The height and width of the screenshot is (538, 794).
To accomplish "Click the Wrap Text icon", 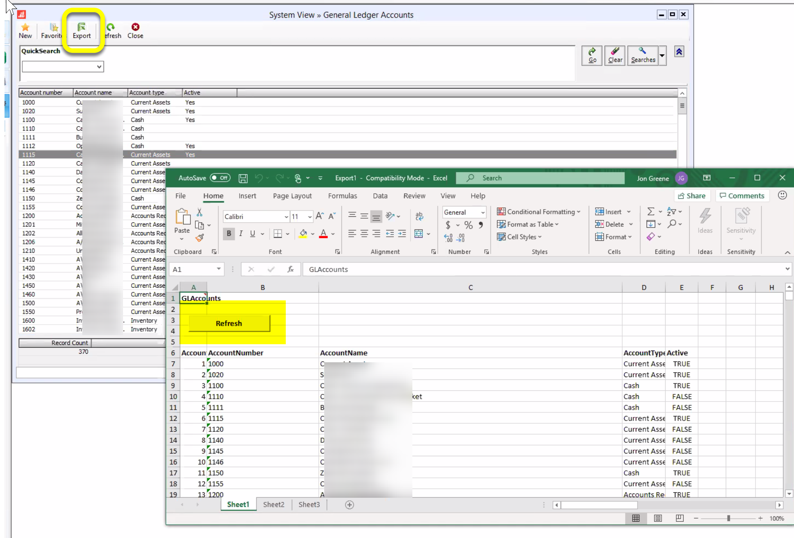I will [x=419, y=216].
